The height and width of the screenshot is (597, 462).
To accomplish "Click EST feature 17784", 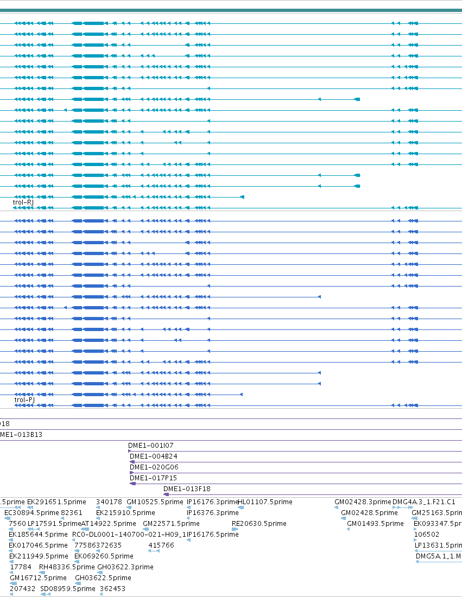I will point(21,567).
